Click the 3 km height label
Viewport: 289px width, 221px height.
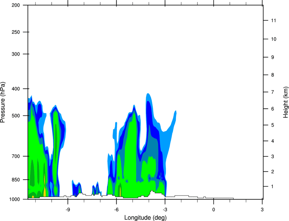point(273,156)
